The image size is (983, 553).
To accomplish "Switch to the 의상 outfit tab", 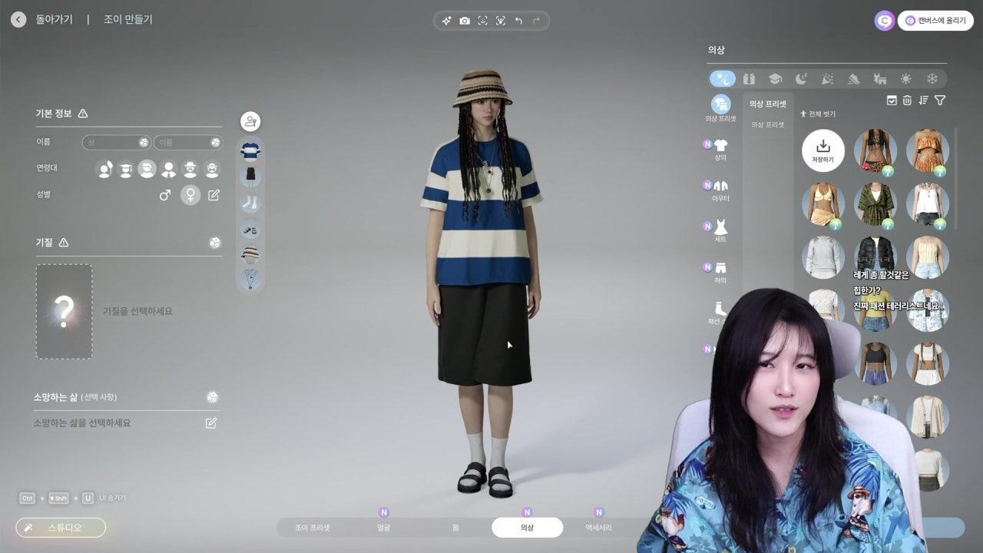I will click(x=527, y=528).
